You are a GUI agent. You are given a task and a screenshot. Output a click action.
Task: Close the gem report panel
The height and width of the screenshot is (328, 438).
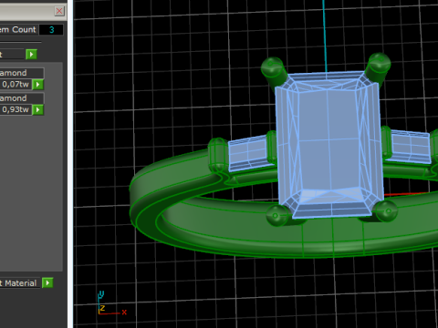[59, 11]
